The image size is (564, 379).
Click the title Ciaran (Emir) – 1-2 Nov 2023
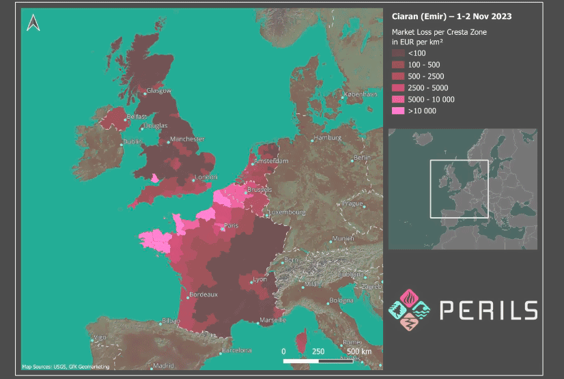pyautogui.click(x=451, y=16)
